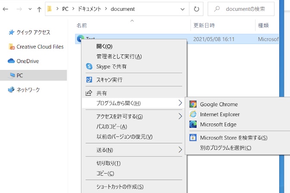
Task: Click the Internet Explorer icon
Action: tap(193, 114)
